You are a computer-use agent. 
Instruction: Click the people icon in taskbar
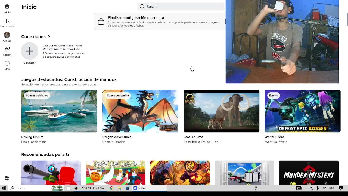click(255, 188)
